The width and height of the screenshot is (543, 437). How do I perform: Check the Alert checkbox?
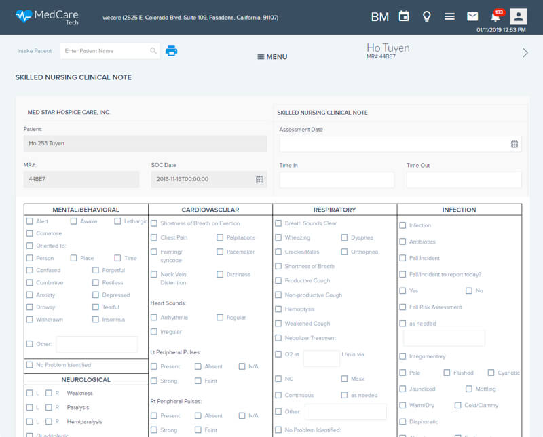click(30, 221)
